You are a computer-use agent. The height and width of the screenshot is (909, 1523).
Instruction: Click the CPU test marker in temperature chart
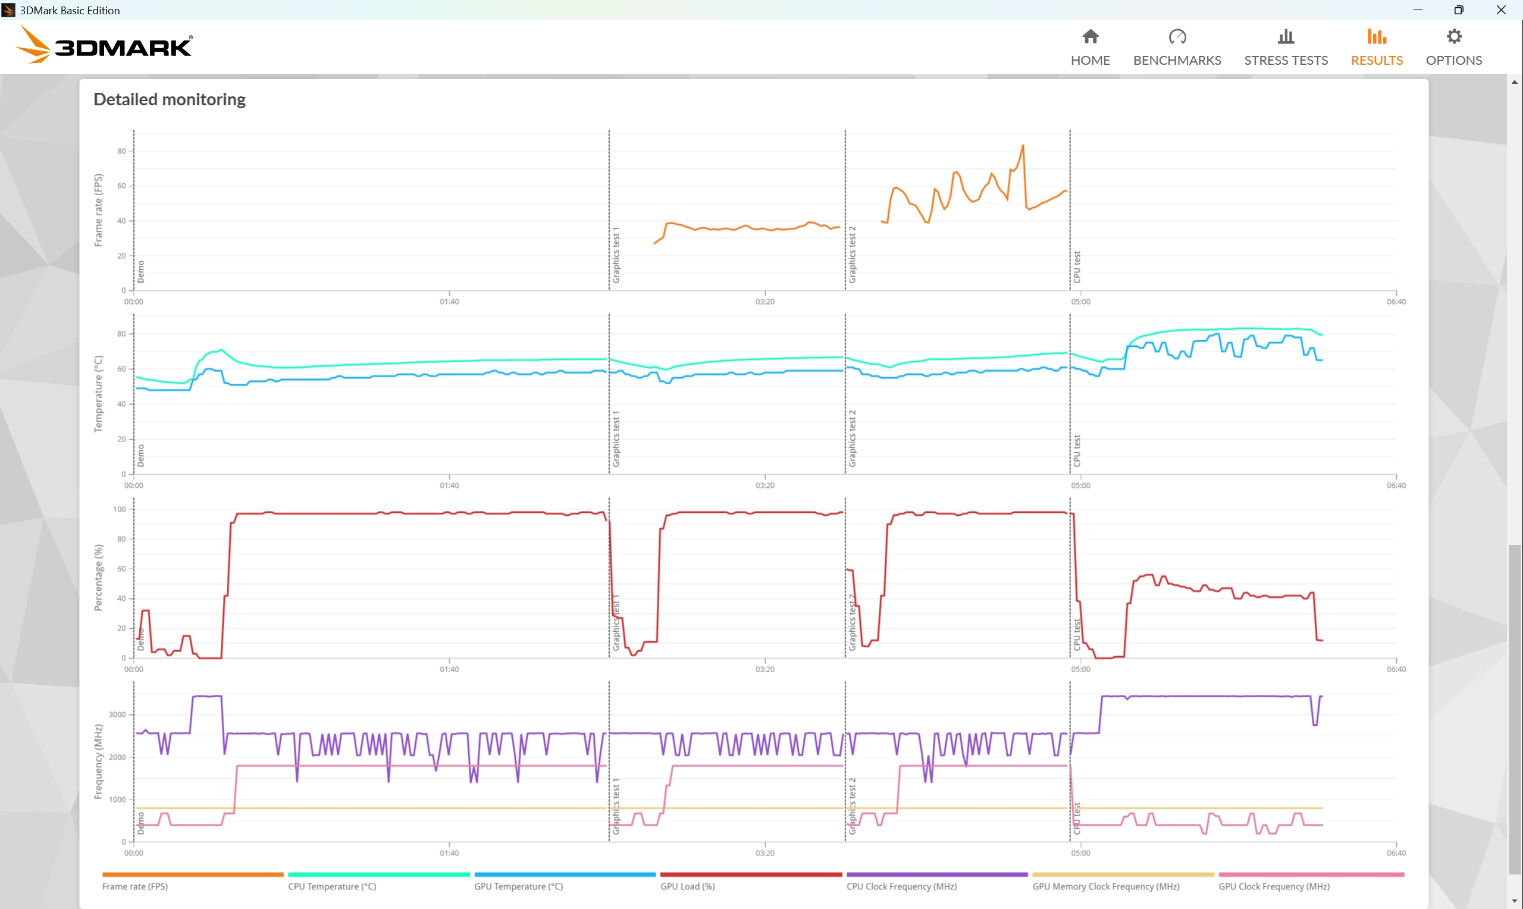(1077, 451)
